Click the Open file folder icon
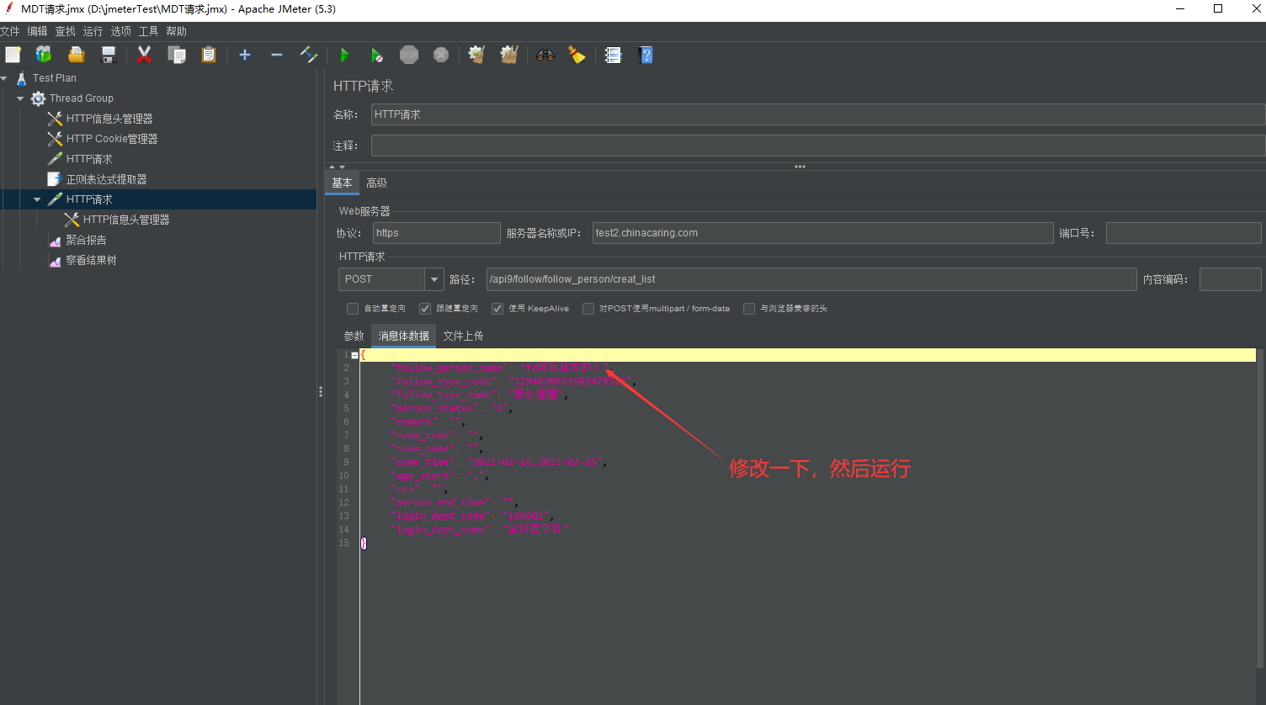Viewport: 1266px width, 705px height. [77, 55]
